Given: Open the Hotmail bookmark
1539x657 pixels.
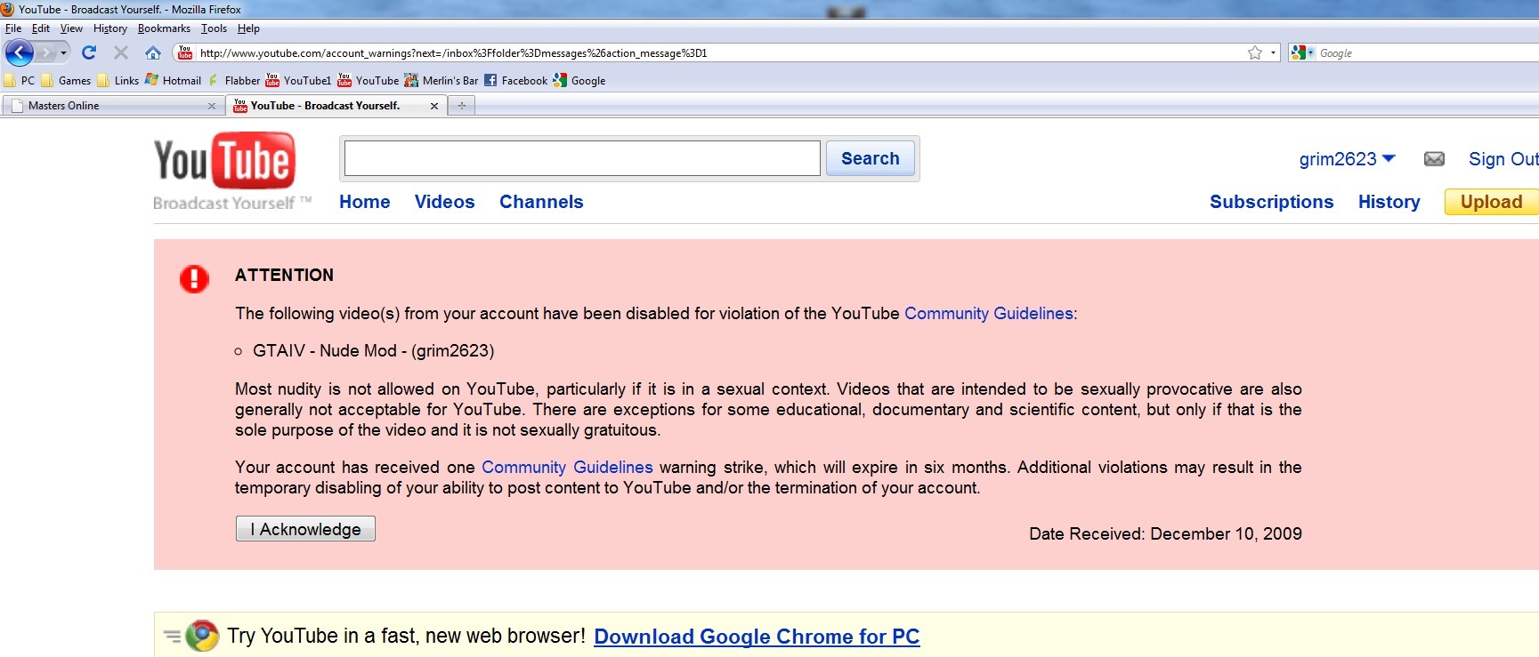Looking at the screenshot, I should (x=173, y=80).
